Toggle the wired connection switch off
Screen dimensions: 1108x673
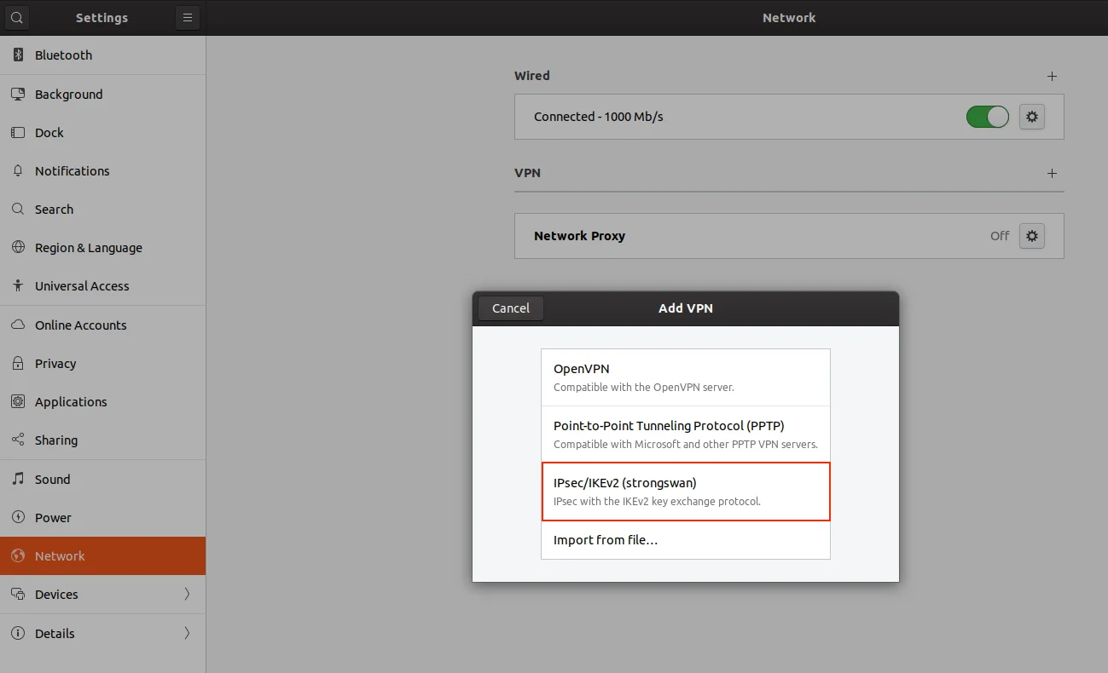tap(987, 117)
